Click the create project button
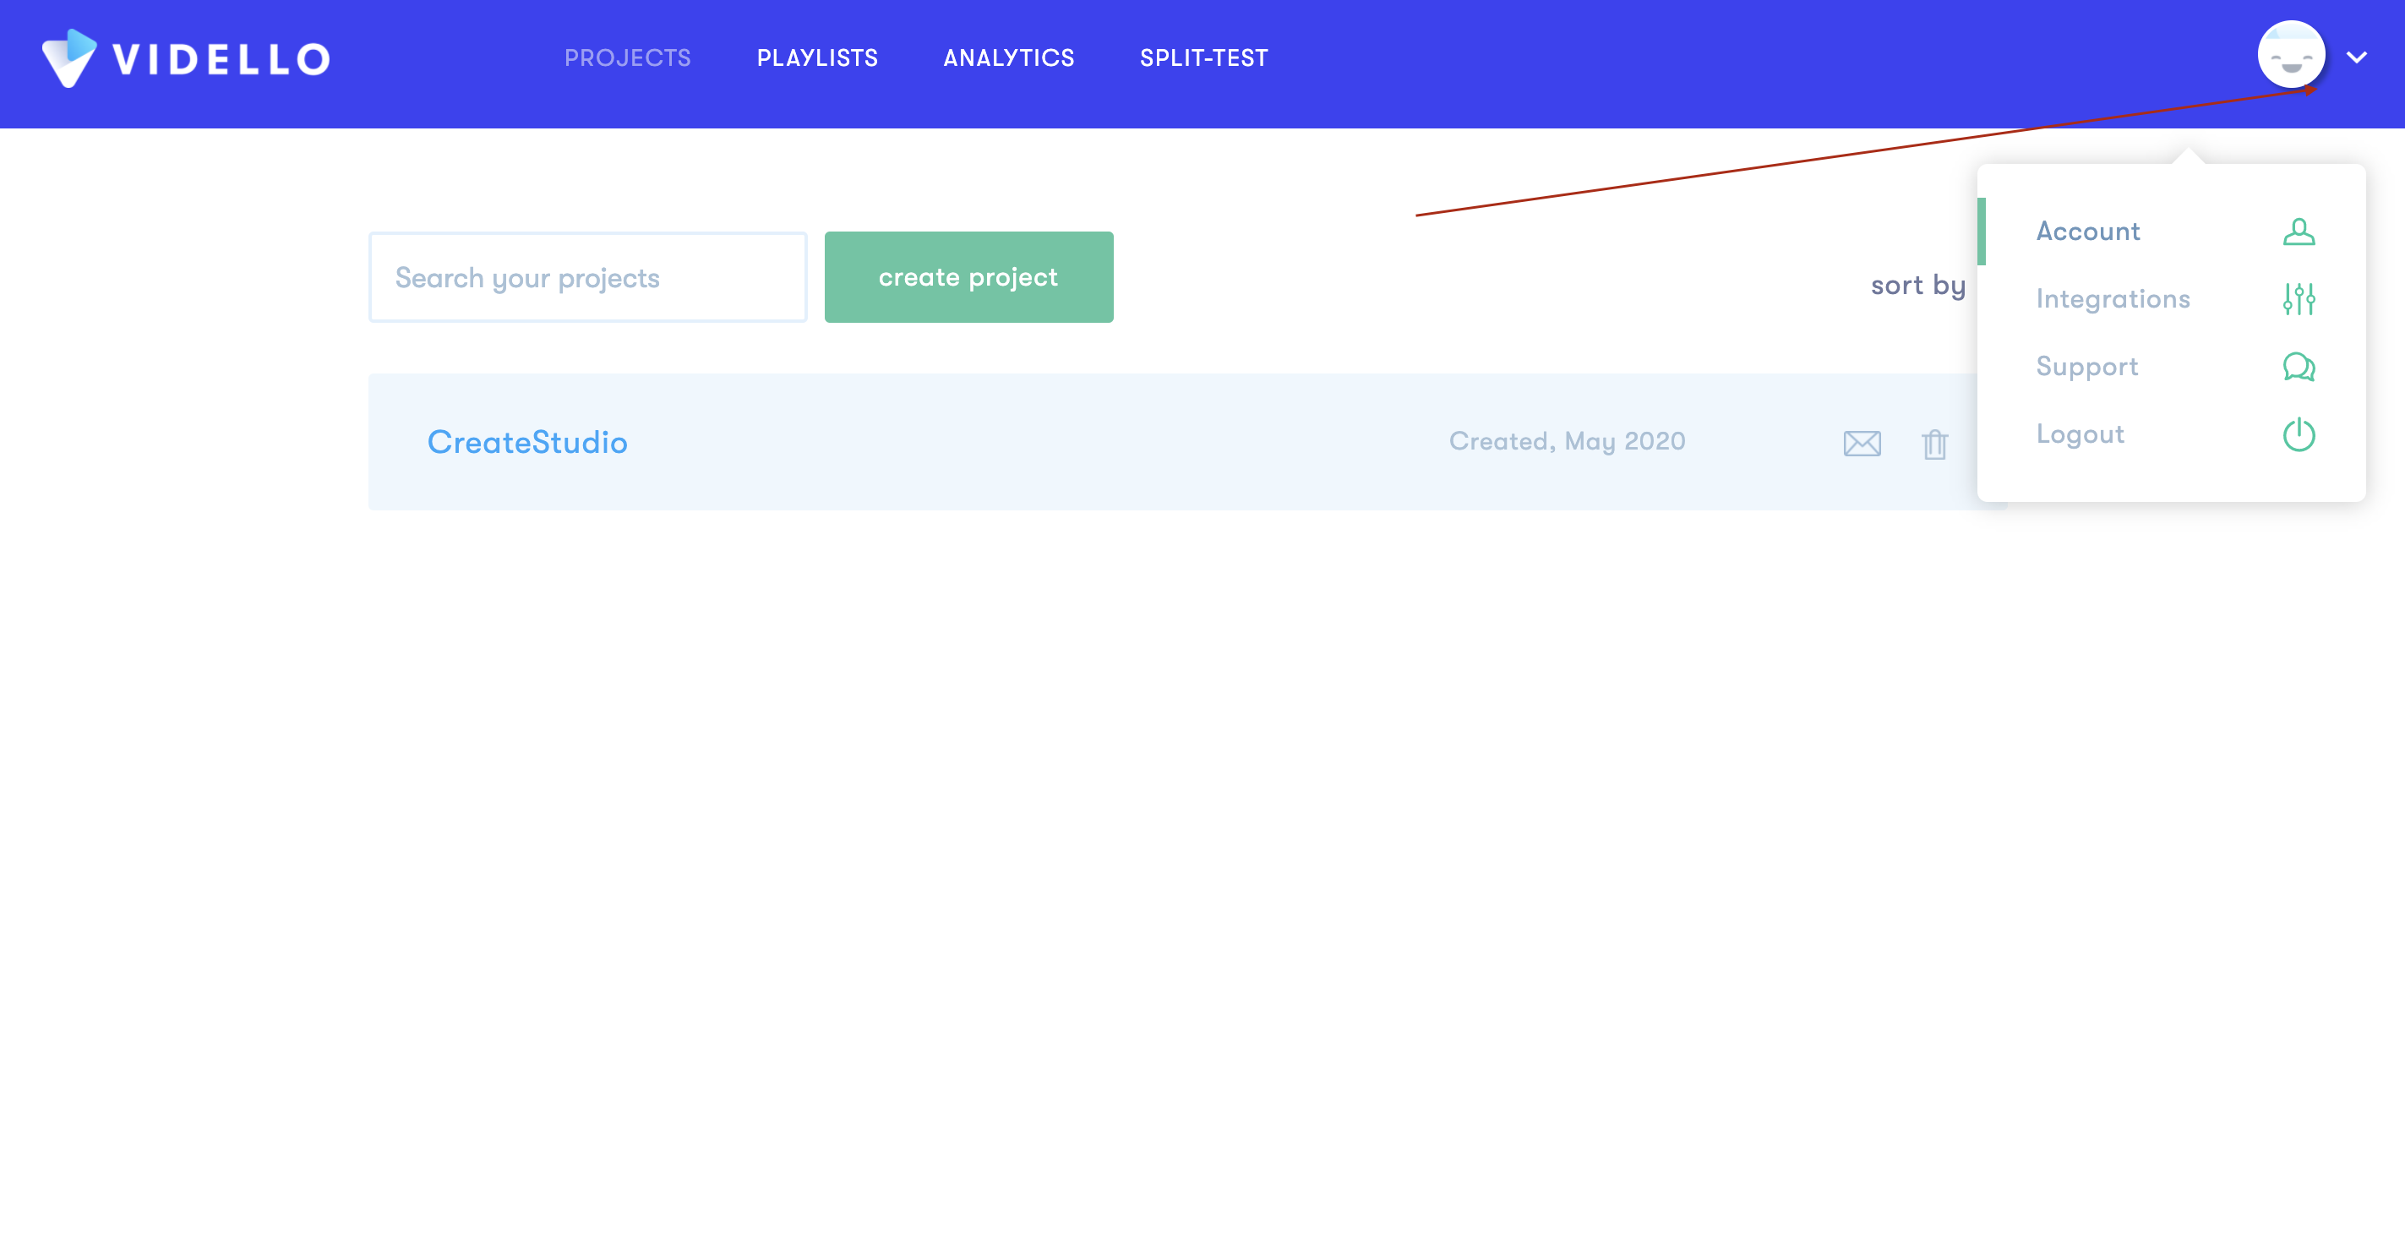The height and width of the screenshot is (1254, 2405). tap(968, 277)
